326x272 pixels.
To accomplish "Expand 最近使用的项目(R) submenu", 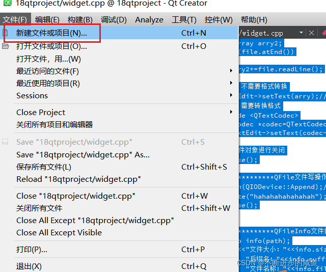I will (119, 84).
